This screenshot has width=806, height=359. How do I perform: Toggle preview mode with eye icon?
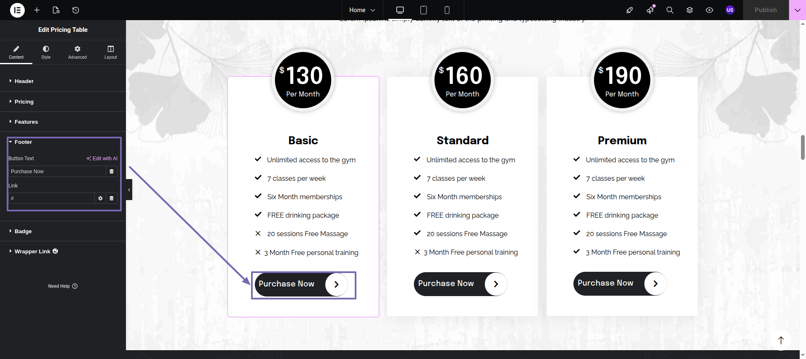(x=709, y=10)
